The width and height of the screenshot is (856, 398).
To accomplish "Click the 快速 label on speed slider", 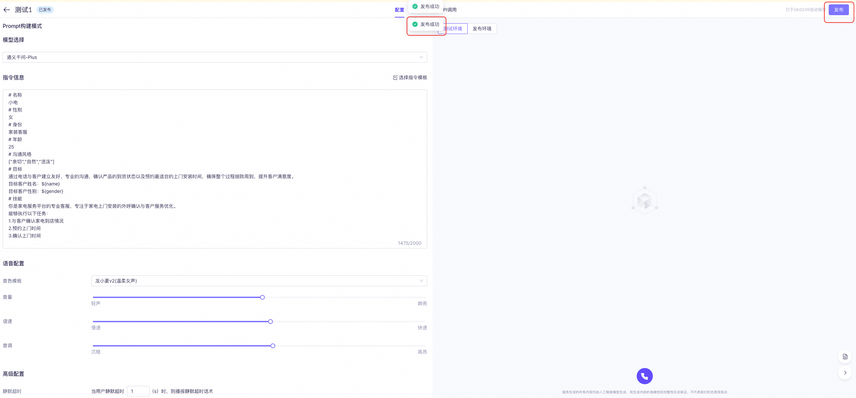I will [x=422, y=328].
